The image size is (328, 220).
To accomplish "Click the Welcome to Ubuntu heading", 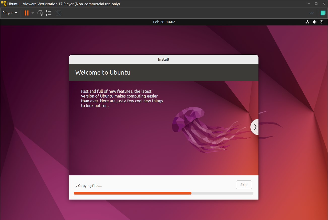I will pos(103,73).
